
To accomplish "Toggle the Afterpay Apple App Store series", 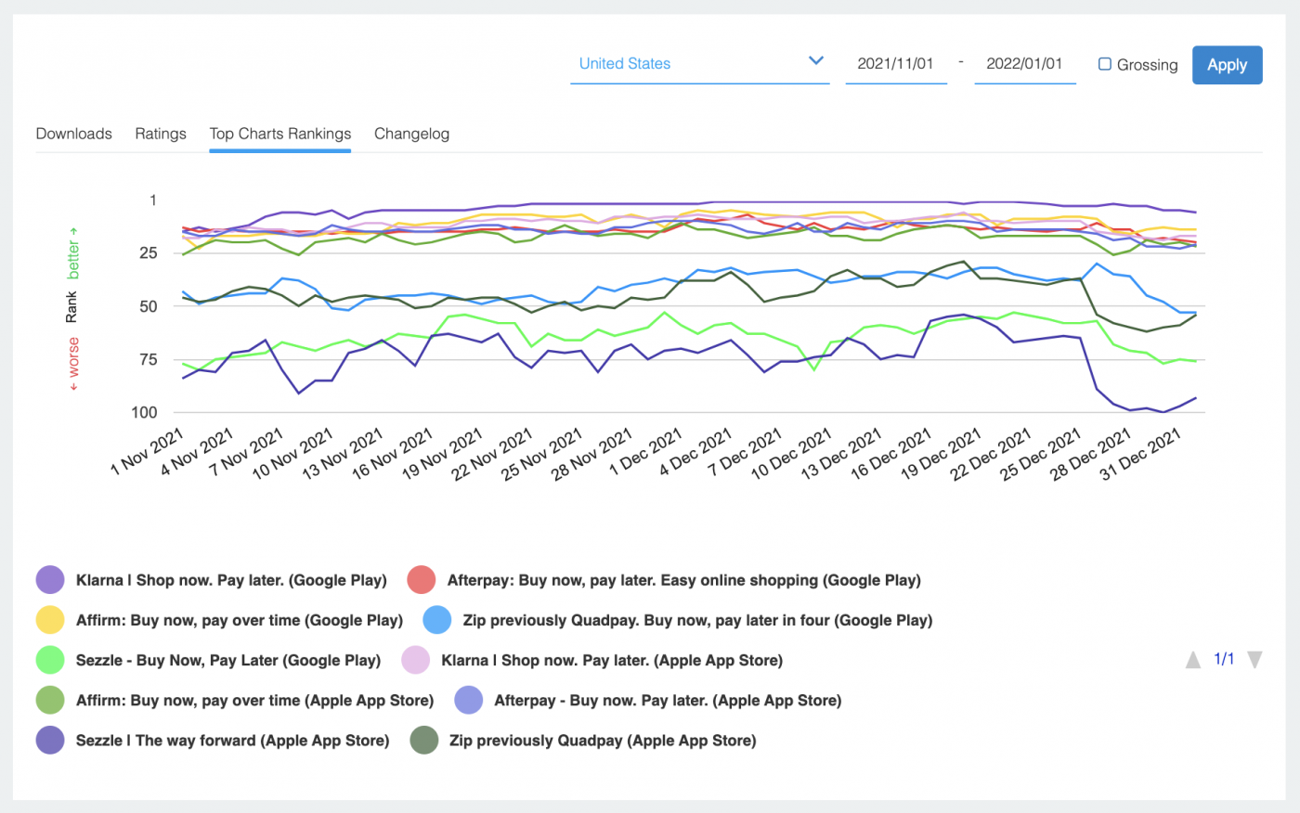I will click(469, 700).
